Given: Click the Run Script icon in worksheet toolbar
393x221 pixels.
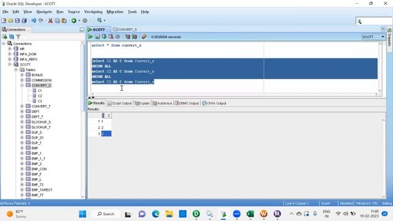Looking at the screenshot, I should (x=97, y=37).
